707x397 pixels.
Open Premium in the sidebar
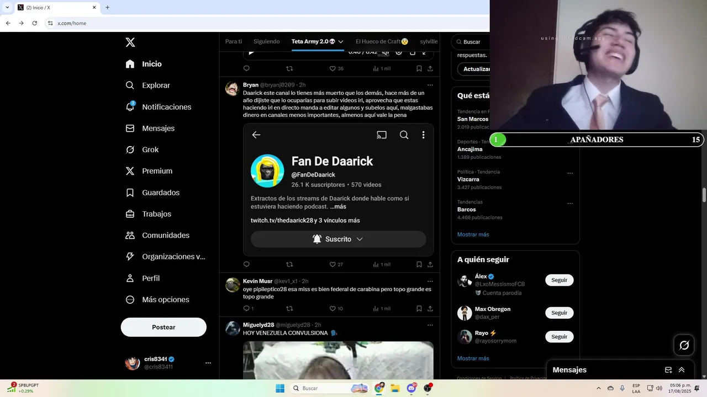pyautogui.click(x=149, y=171)
